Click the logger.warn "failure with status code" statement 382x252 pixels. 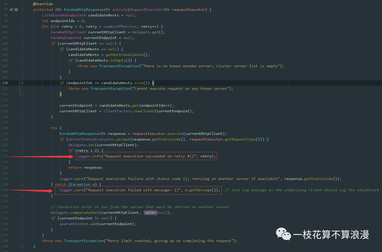click(200, 179)
